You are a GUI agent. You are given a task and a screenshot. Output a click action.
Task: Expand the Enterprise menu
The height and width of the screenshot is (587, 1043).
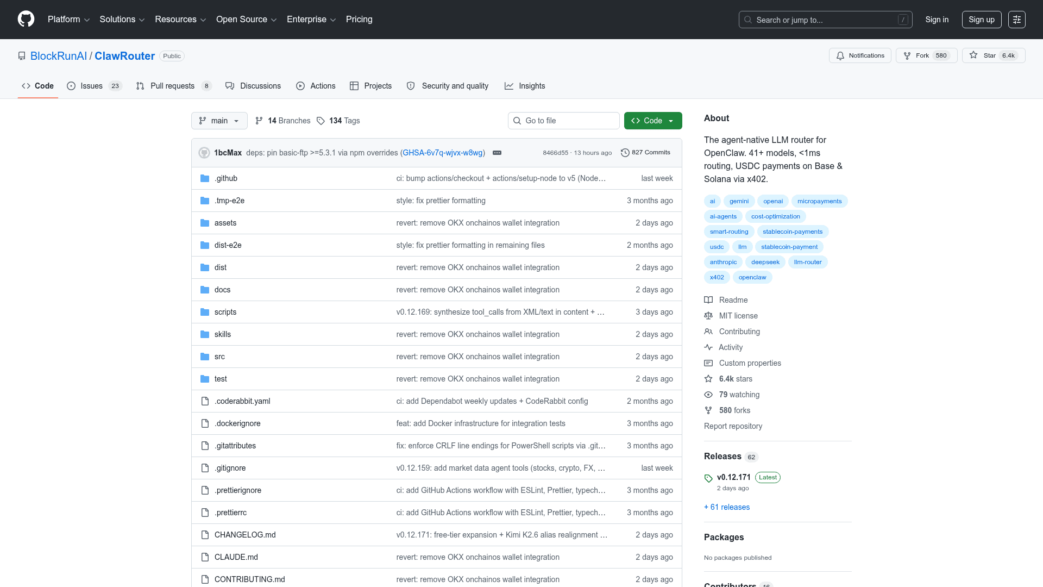pos(311,20)
